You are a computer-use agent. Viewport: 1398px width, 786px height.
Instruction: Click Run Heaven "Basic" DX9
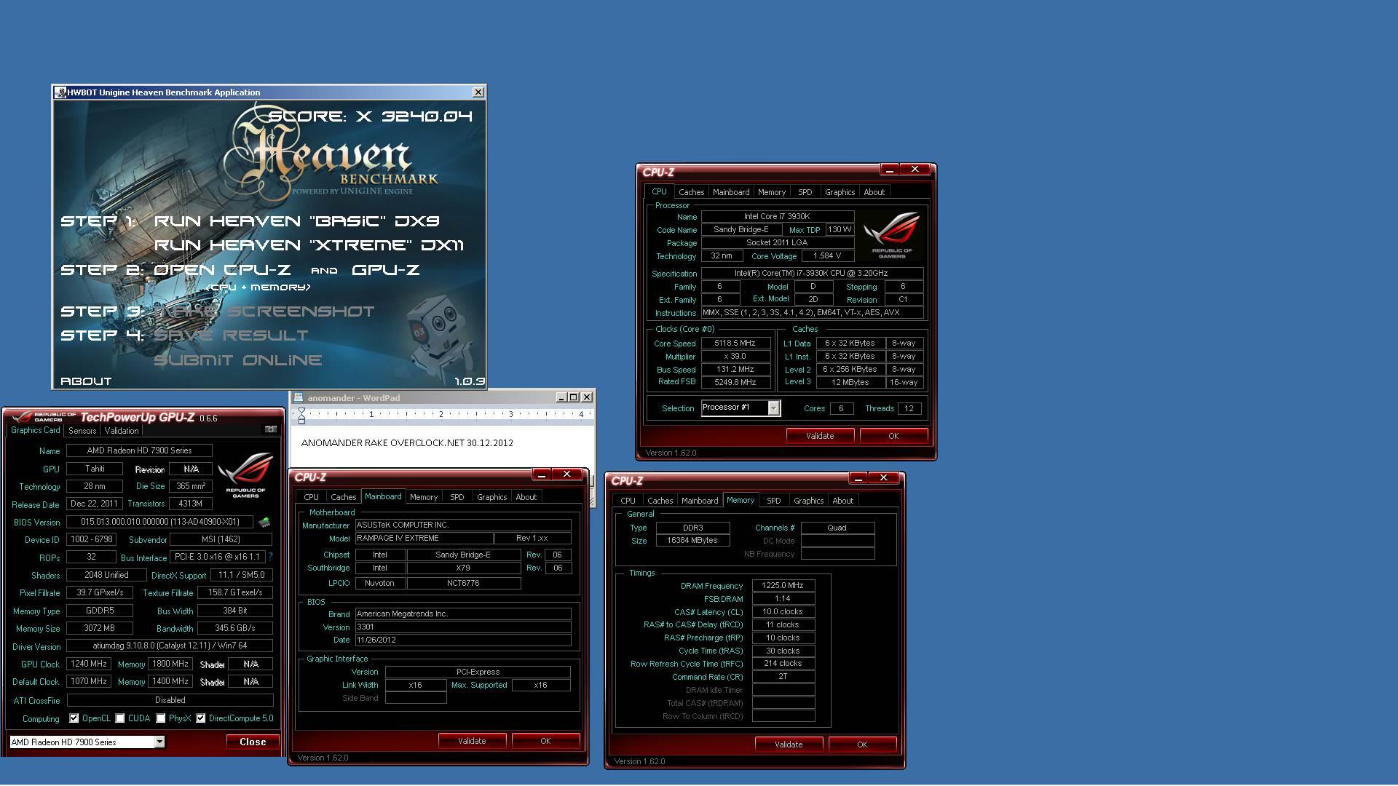click(296, 221)
